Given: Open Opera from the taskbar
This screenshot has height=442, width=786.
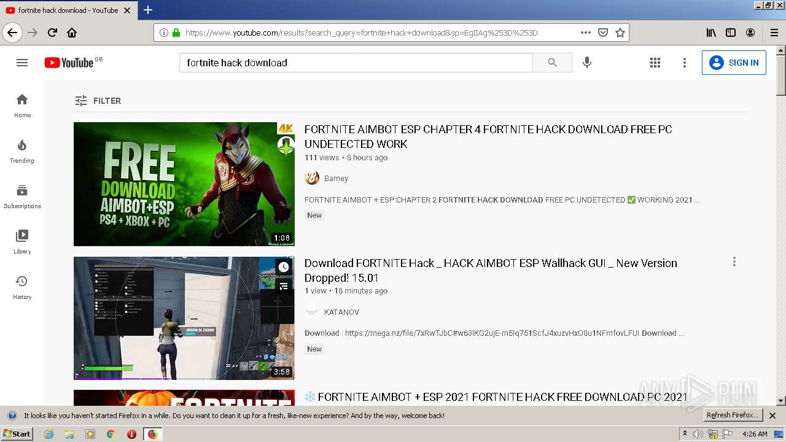Looking at the screenshot, I should click(131, 434).
